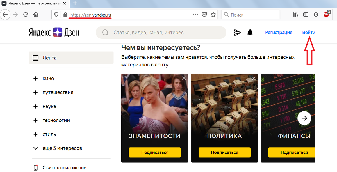Dismiss the ПОЛИТИКА card with X
The image size is (337, 172).
254,78
